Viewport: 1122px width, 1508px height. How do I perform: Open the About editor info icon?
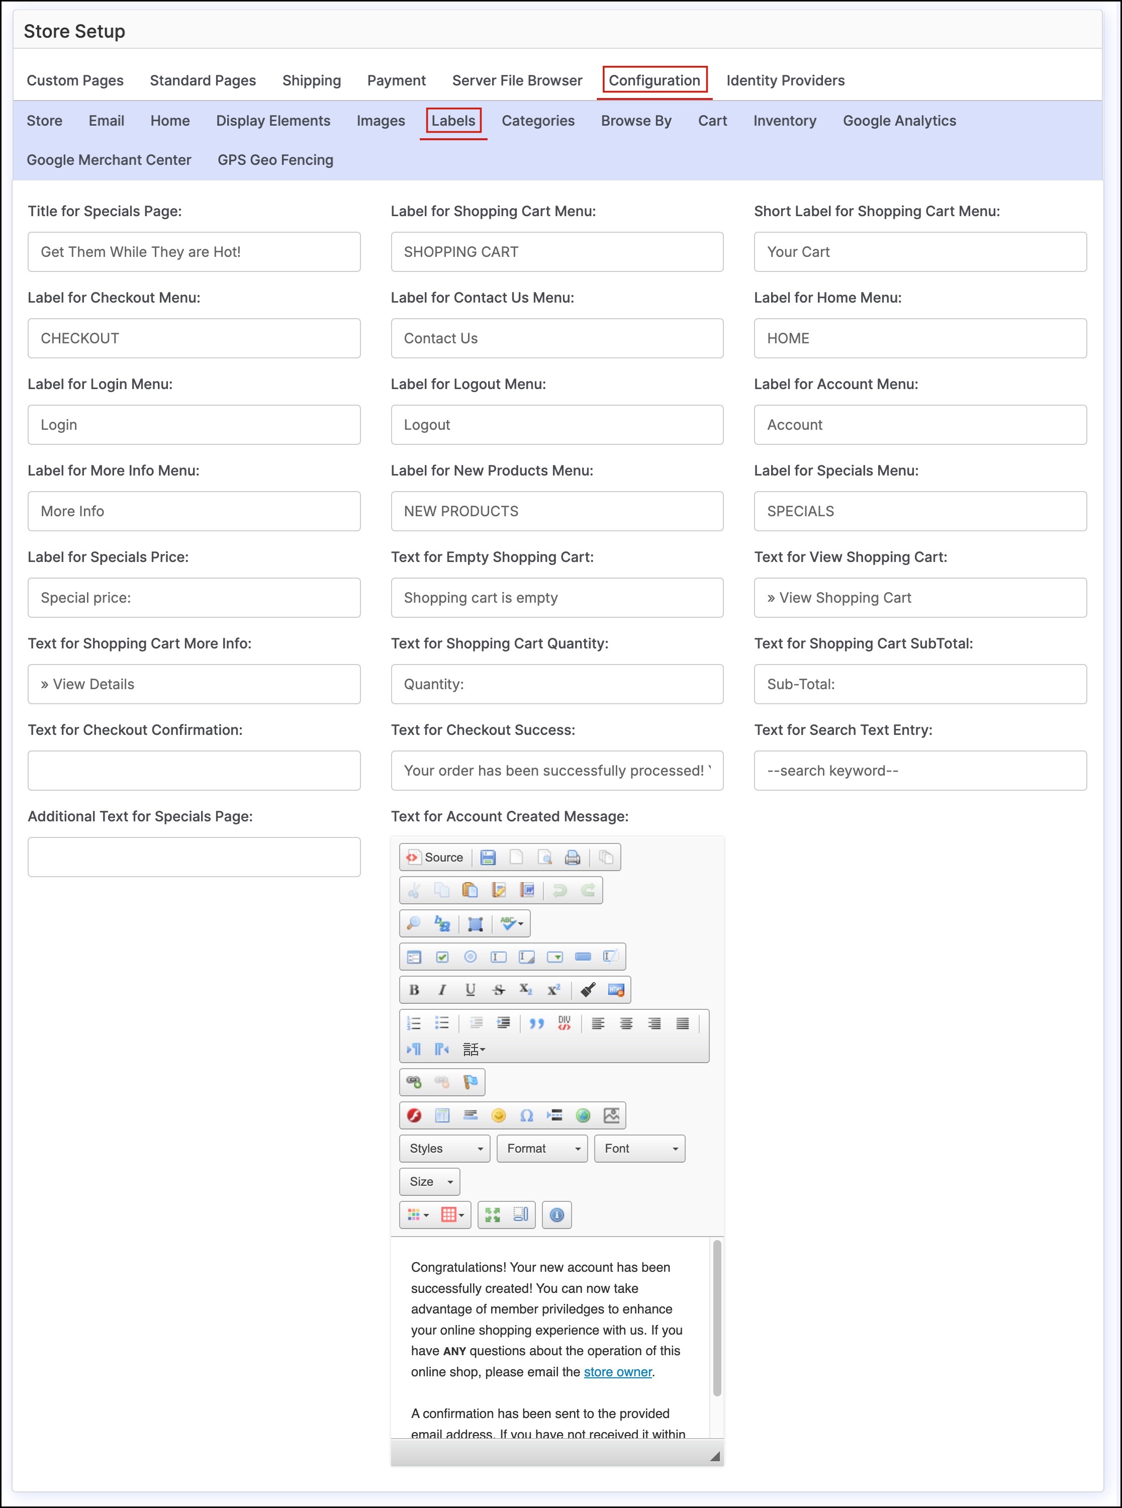[556, 1214]
